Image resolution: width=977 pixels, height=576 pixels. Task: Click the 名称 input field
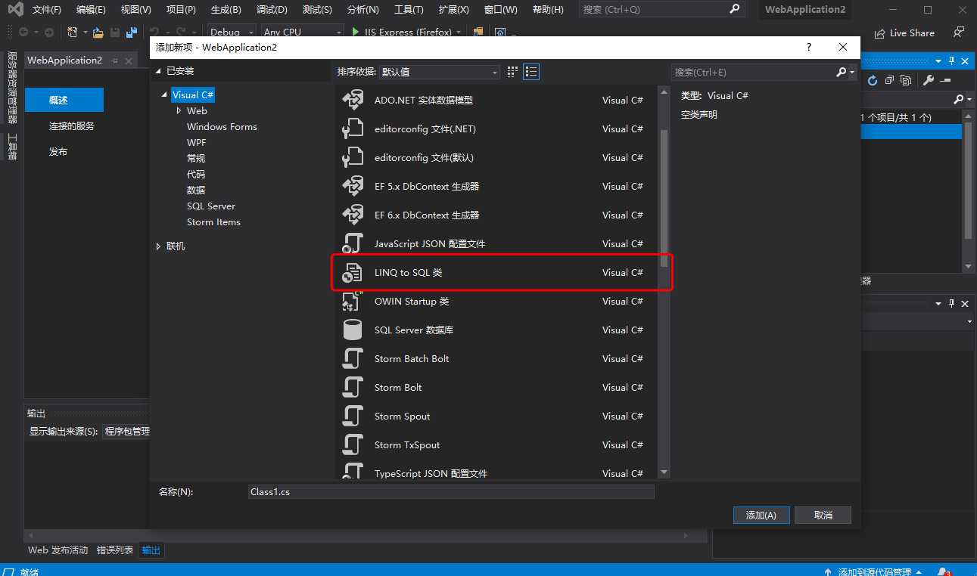[450, 492]
